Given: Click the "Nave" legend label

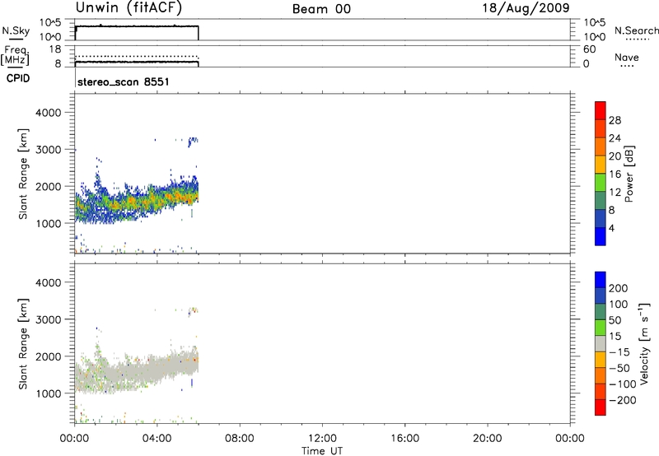Looking at the screenshot, I should [627, 57].
